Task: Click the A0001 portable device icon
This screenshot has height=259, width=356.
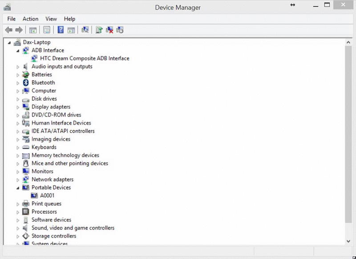Action: pyautogui.click(x=34, y=195)
